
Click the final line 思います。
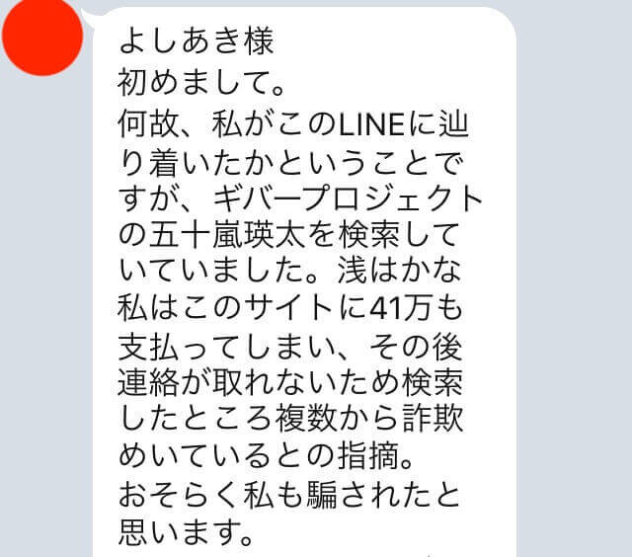click(187, 531)
